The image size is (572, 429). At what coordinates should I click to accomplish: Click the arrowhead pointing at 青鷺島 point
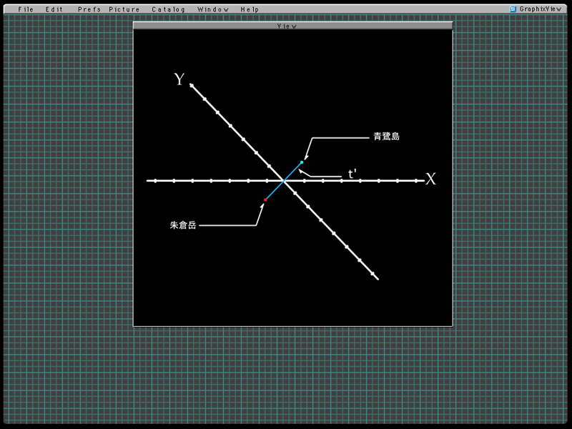coord(305,157)
